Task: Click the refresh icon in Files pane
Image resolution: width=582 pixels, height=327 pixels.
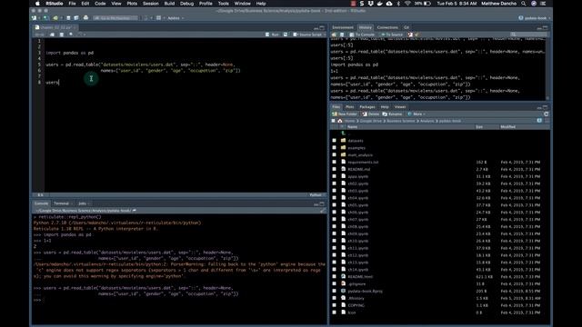Action: click(x=546, y=114)
